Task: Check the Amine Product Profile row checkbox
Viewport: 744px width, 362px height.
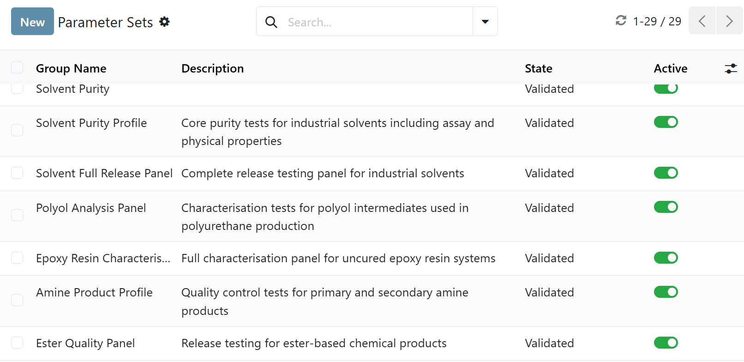Action: (x=17, y=300)
